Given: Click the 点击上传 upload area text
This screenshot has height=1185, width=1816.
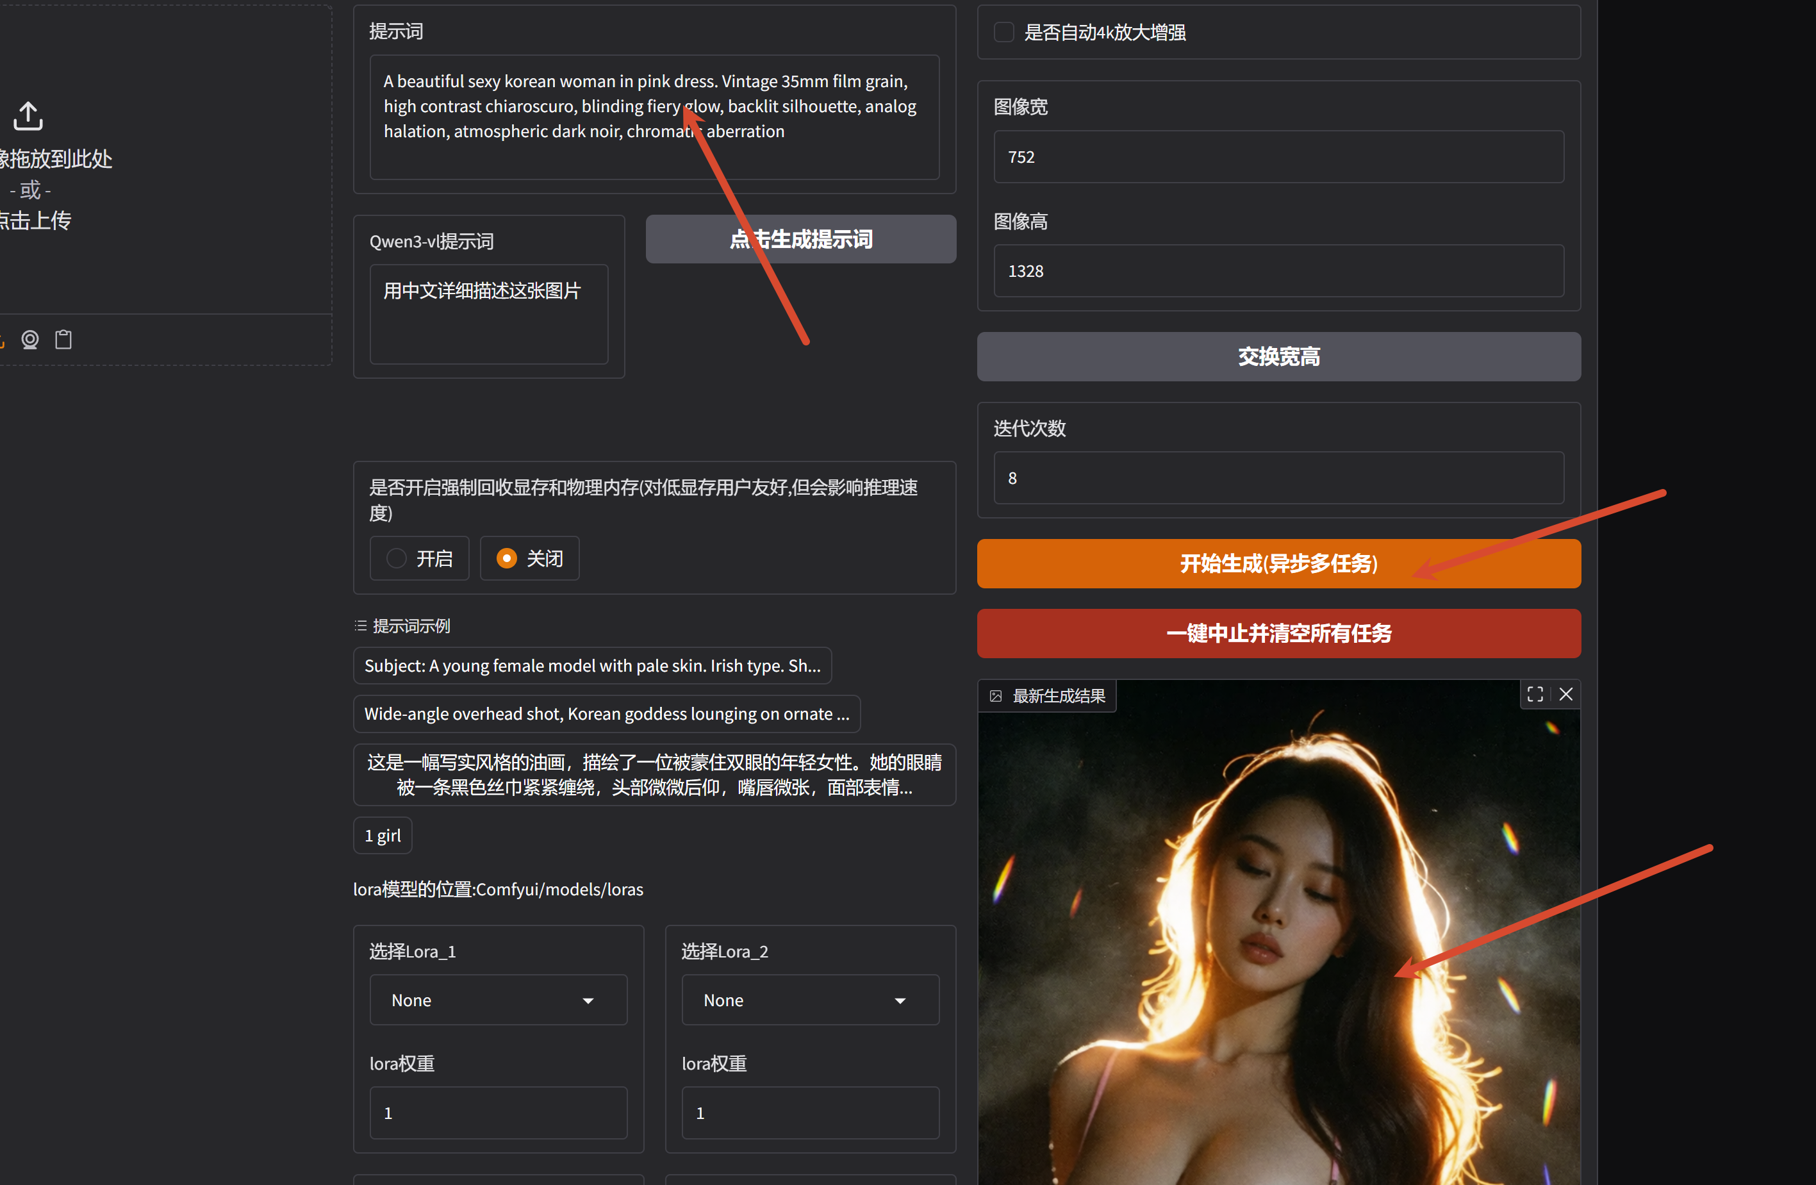Looking at the screenshot, I should click(36, 220).
